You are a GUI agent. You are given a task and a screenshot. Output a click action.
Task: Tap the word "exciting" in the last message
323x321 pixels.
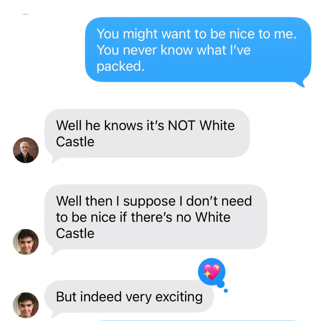(179, 297)
